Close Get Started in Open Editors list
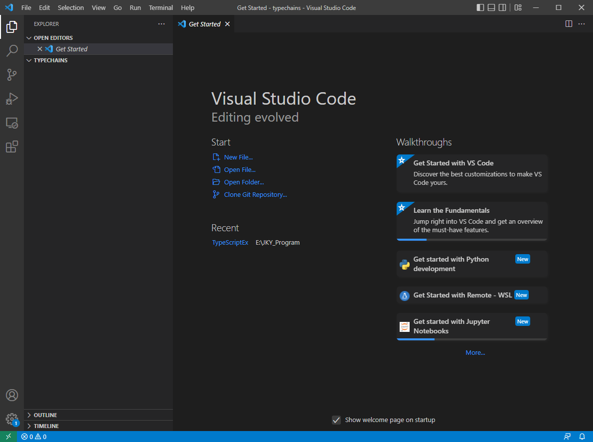 [40, 49]
